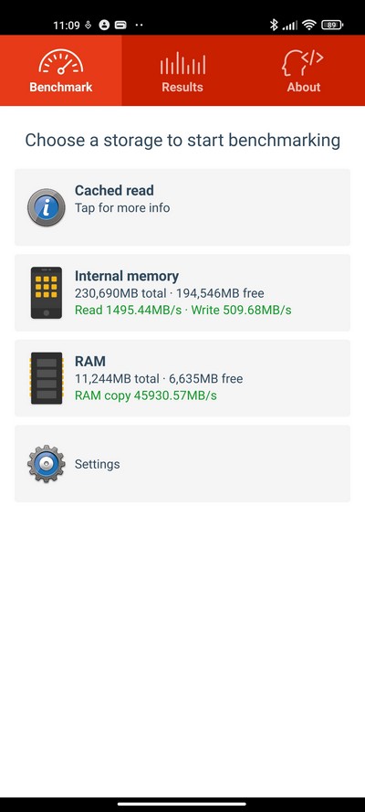Tap the Wi-Fi icon in status bar
Image resolution: width=365 pixels, height=812 pixels.
tap(309, 25)
